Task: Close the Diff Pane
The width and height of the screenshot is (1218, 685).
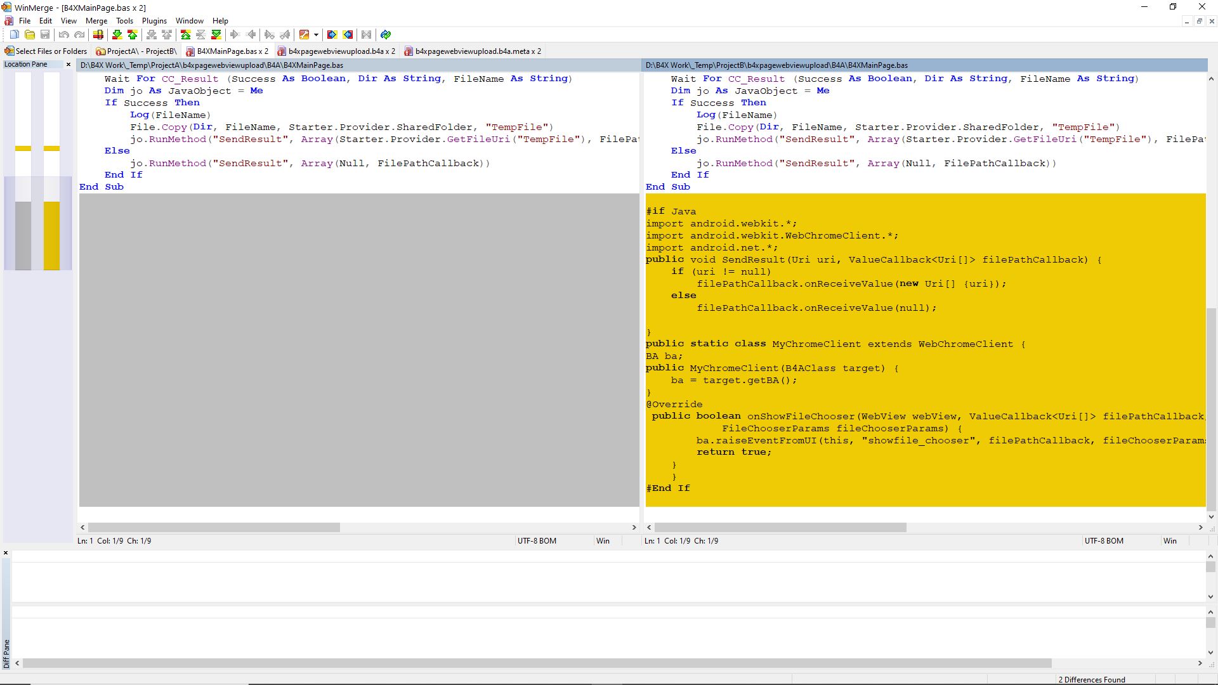Action: coord(6,553)
